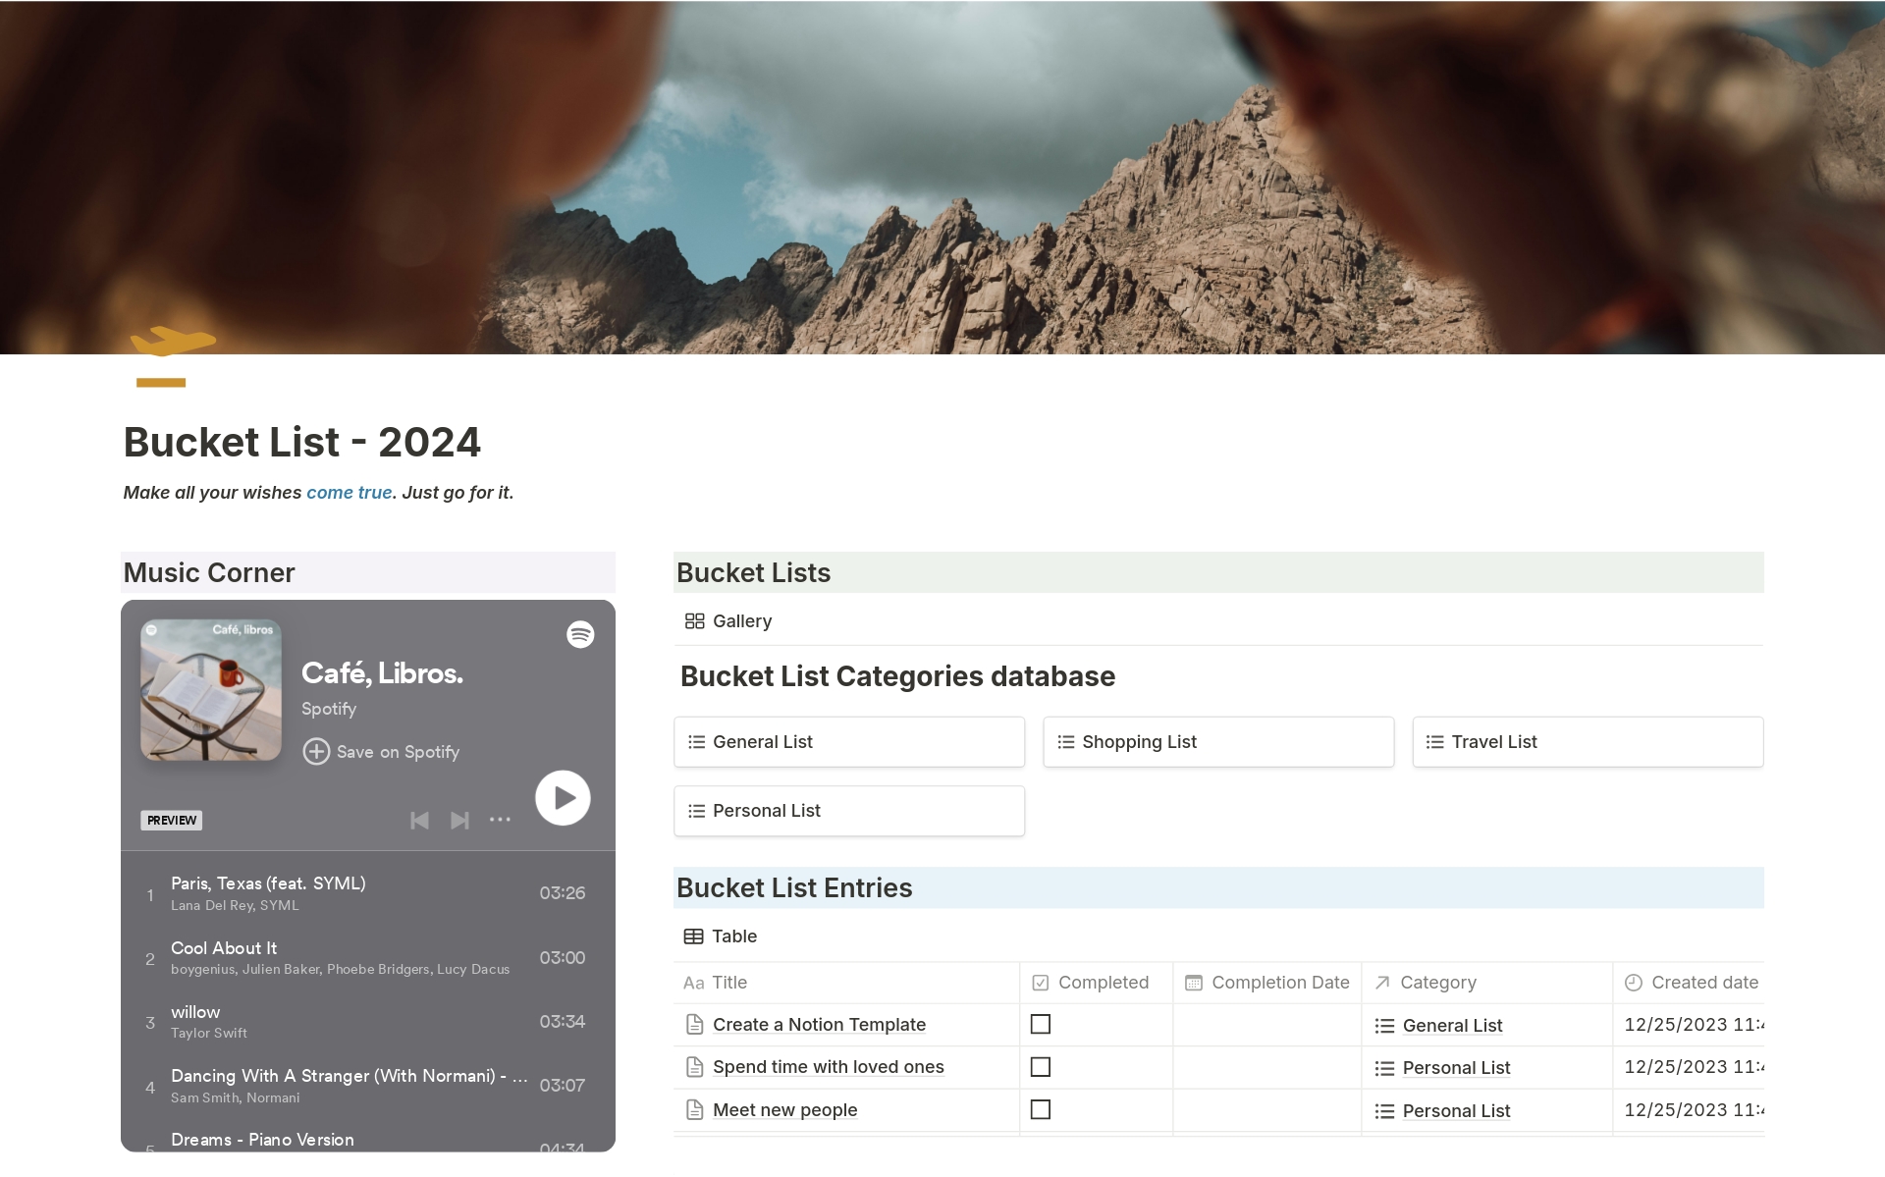Select the Table view tab
1885x1177 pixels.
[x=733, y=936]
